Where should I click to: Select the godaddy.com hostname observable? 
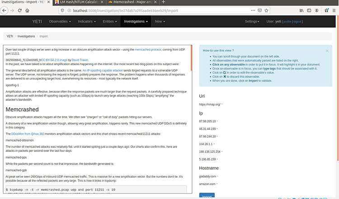[x=207, y=176]
